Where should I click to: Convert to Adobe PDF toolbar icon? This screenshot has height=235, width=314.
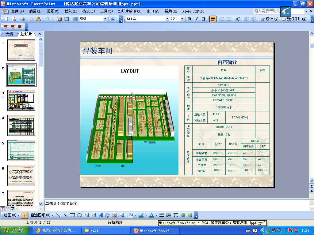coord(6,27)
